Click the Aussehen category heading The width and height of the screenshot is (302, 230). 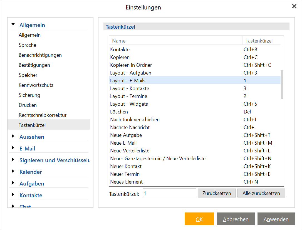click(32, 137)
